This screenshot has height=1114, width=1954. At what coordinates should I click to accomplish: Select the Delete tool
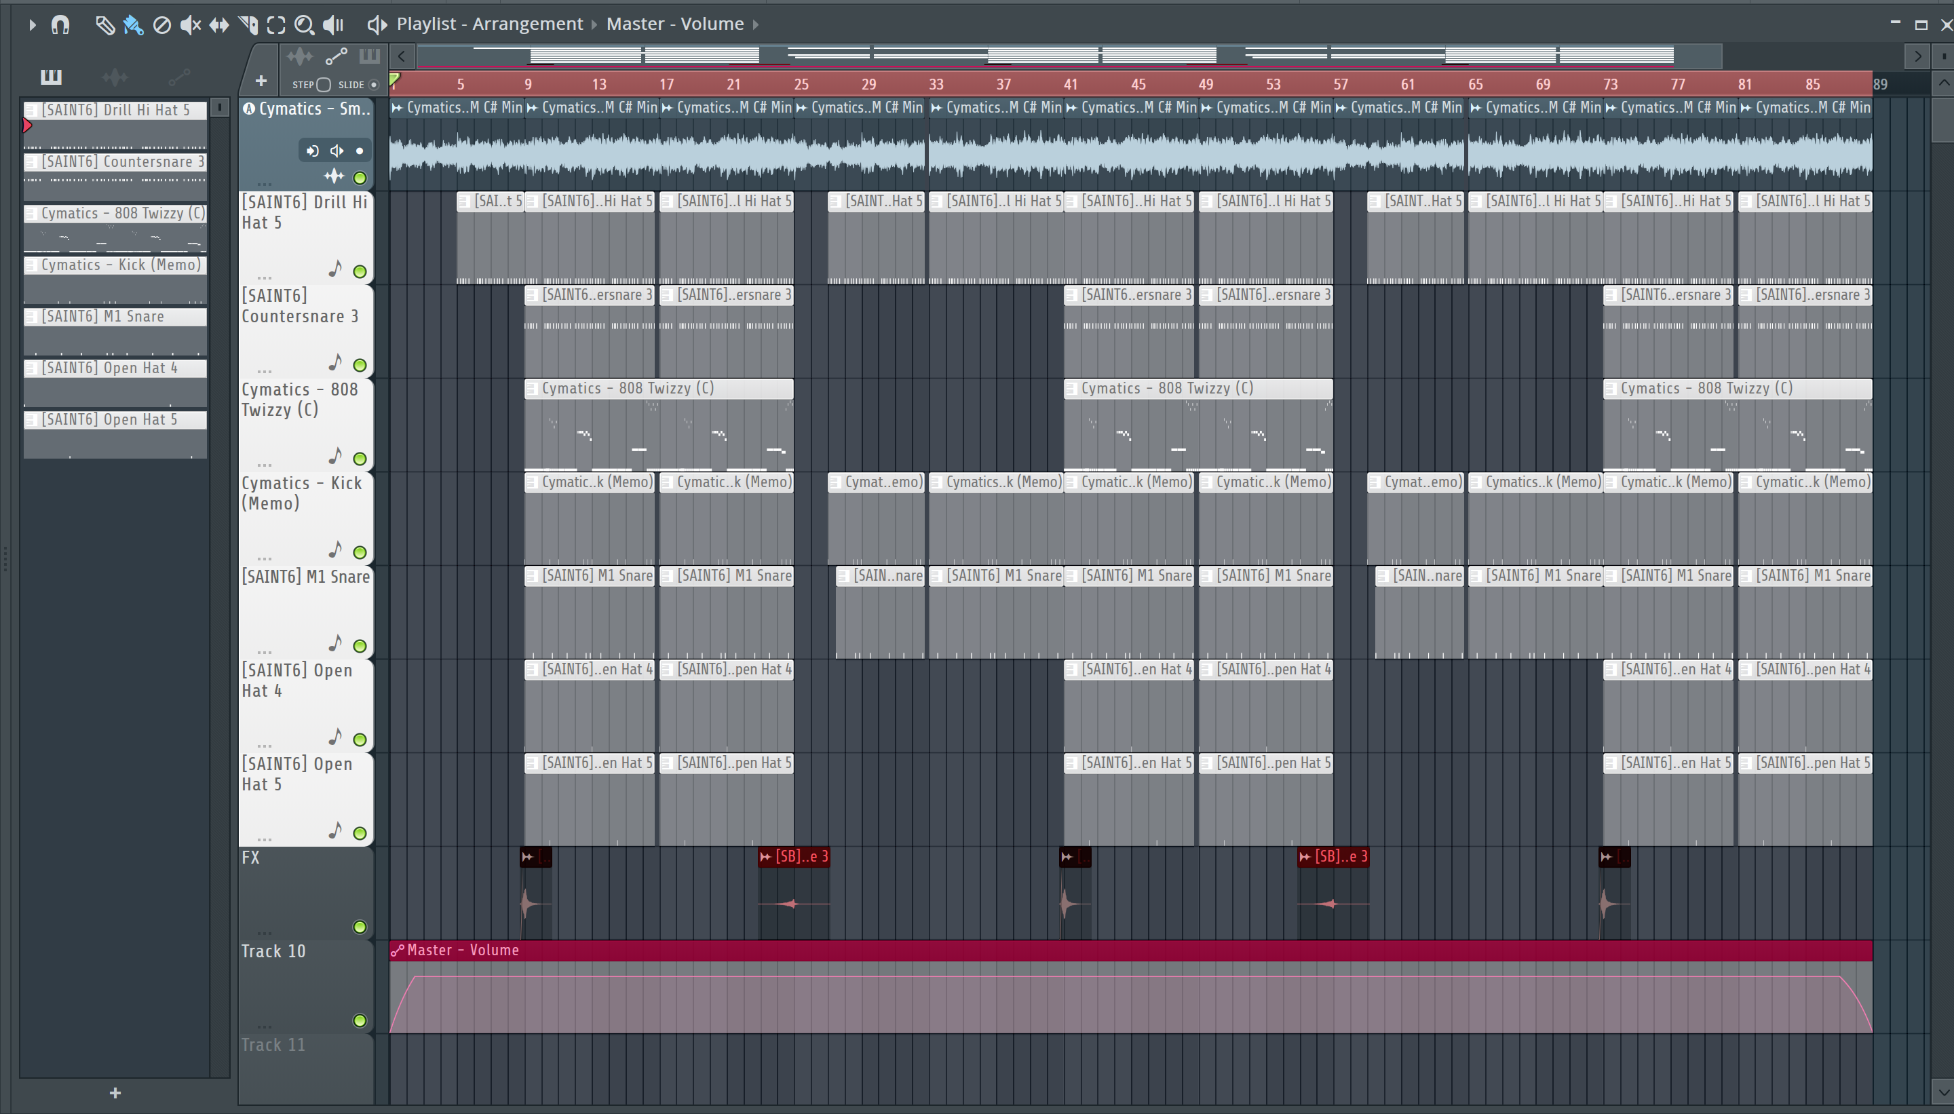tap(161, 25)
